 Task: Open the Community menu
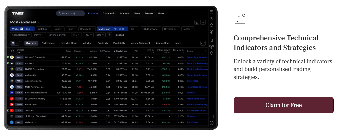coord(109,13)
